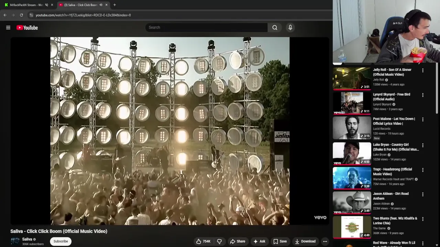
Task: Open Luke Bryan Country Girl thumbnail
Action: click(352, 153)
